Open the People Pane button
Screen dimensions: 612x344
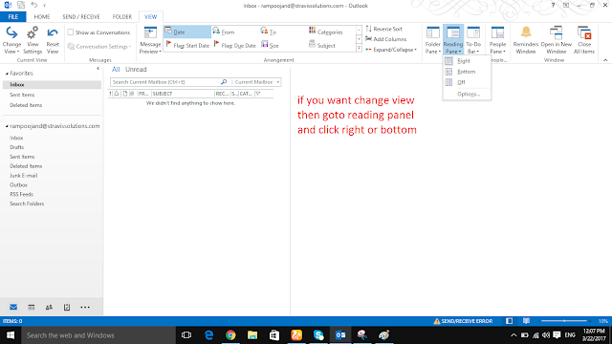click(x=497, y=40)
